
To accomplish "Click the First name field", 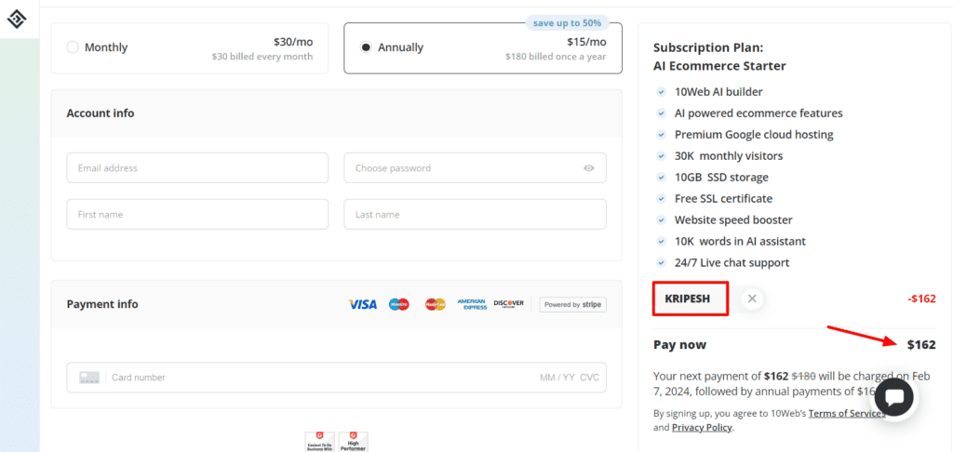I will 197,215.
